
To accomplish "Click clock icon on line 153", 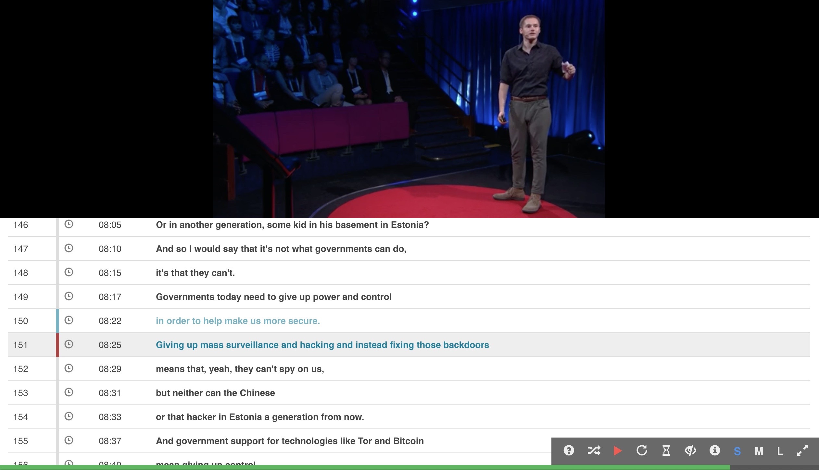I will coord(69,392).
